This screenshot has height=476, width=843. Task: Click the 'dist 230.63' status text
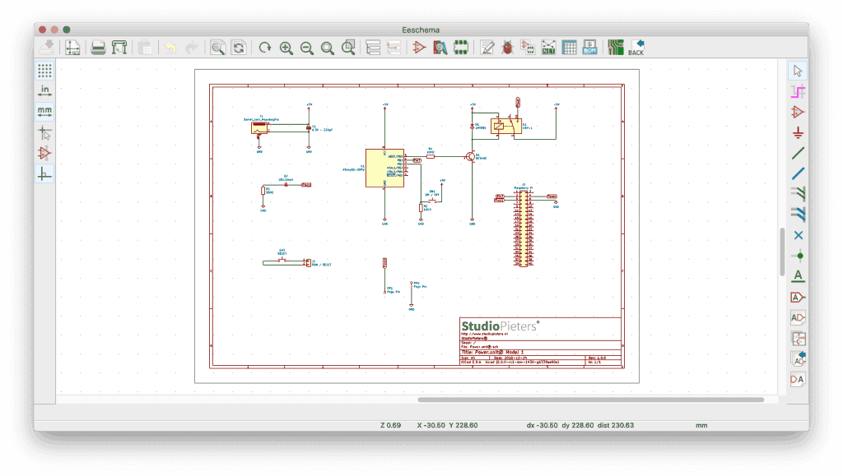616,425
